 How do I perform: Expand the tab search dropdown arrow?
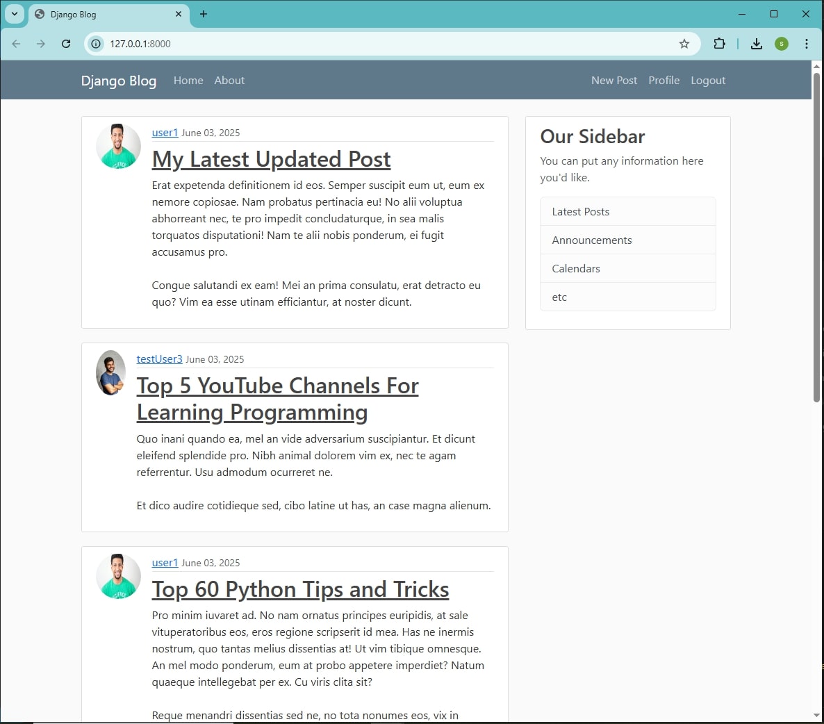pyautogui.click(x=15, y=14)
